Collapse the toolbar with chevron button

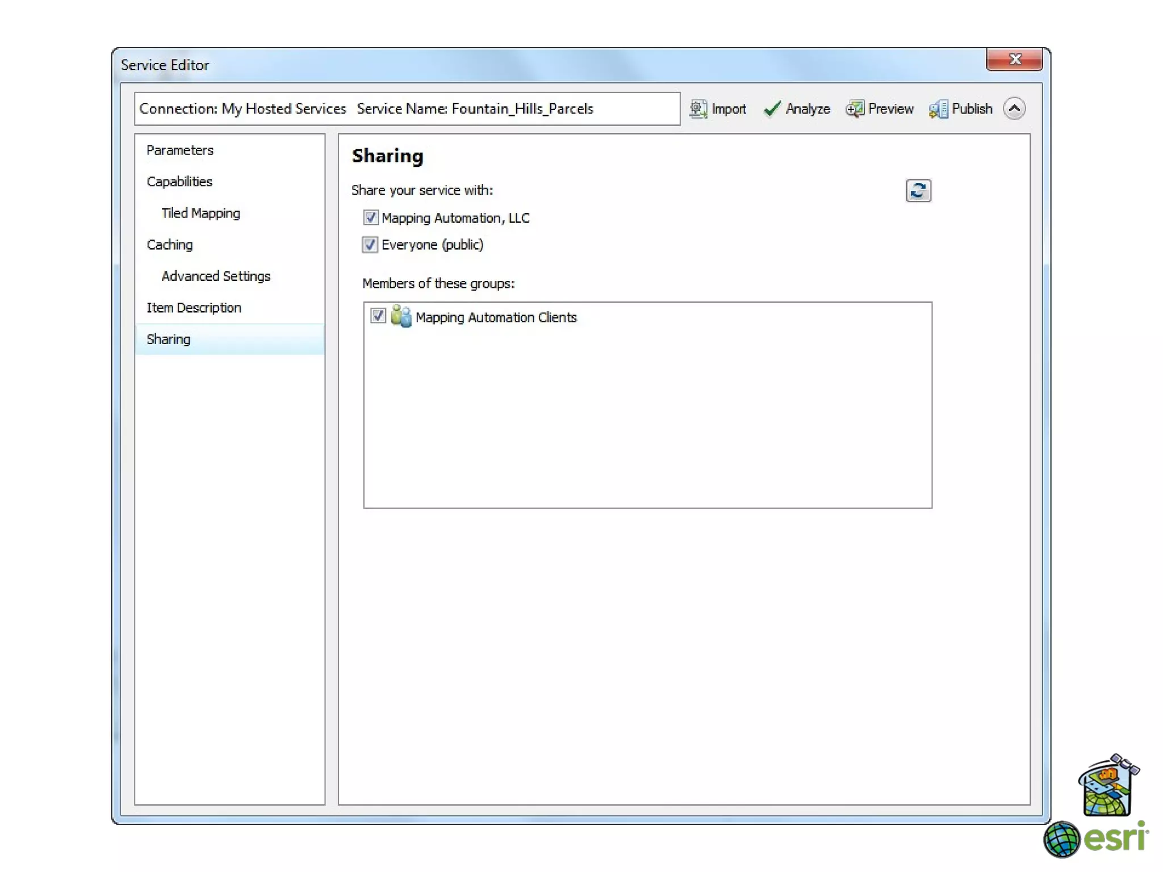coord(1014,108)
